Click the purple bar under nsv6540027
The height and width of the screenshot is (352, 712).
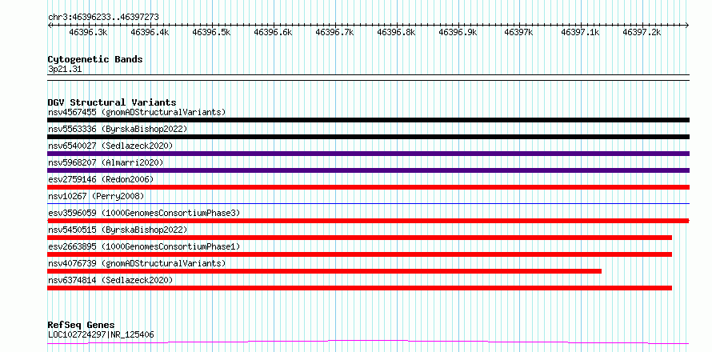(x=368, y=154)
